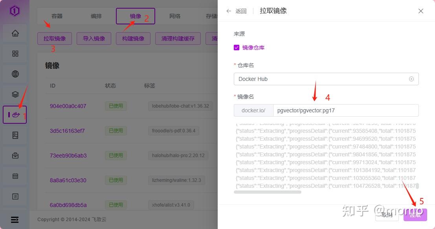Toggle the 镜像仓库 source checkbox
The image size is (435, 229).
(x=237, y=47)
